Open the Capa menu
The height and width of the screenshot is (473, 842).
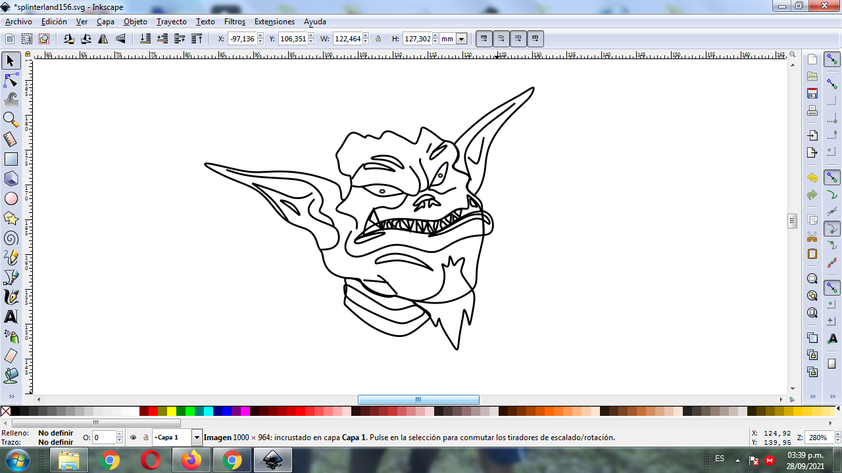click(105, 22)
